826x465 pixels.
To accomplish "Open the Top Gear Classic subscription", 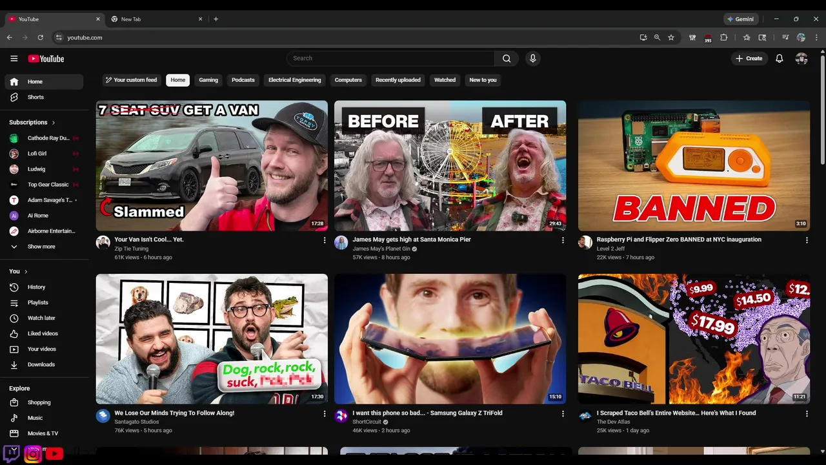I will 44,185.
